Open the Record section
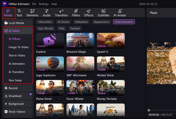The width and height of the screenshot is (176, 119). point(18,88)
